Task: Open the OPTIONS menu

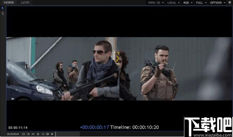Action: pyautogui.click(x=218, y=3)
